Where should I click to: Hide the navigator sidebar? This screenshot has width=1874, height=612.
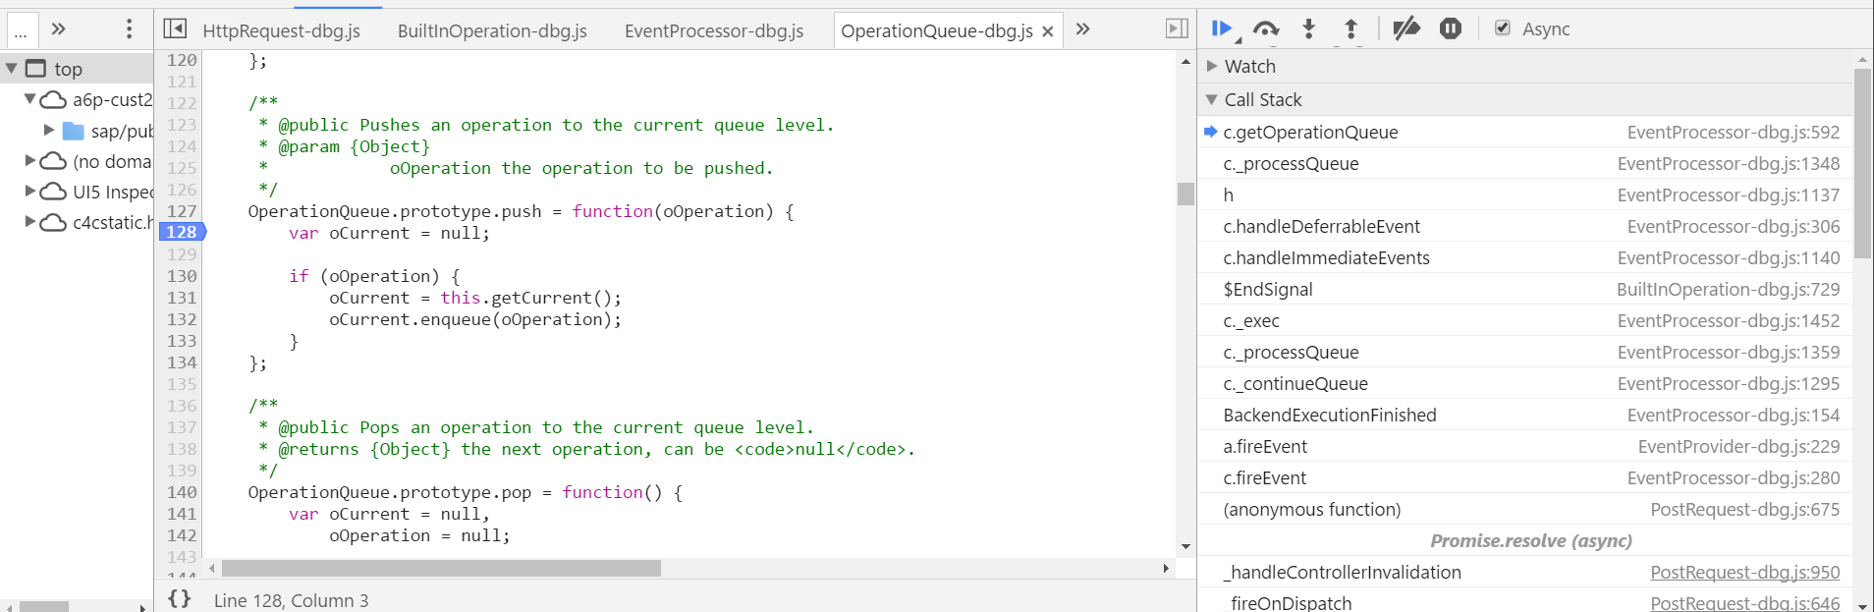(175, 29)
